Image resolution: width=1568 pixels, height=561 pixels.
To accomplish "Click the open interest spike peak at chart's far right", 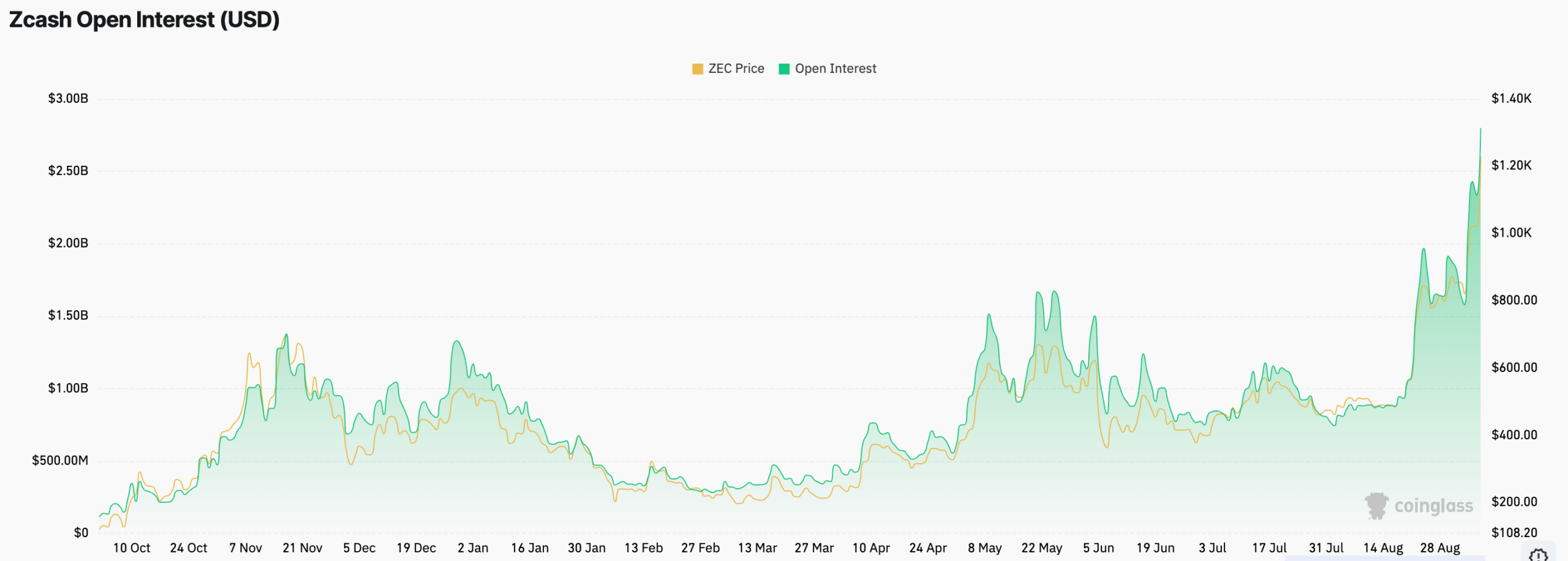I will [x=1480, y=129].
